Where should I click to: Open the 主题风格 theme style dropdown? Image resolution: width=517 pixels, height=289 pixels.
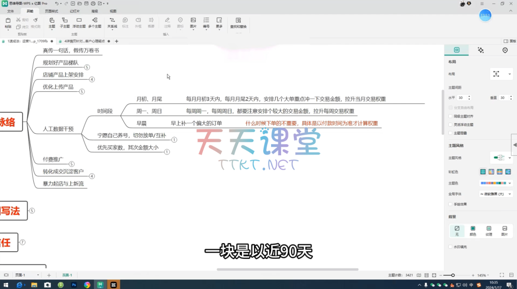point(500,158)
